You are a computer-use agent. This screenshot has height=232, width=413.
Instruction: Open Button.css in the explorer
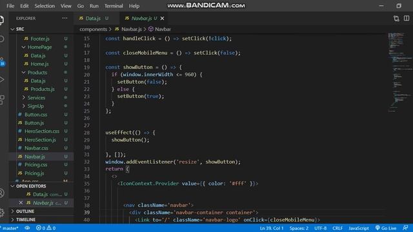pos(35,115)
